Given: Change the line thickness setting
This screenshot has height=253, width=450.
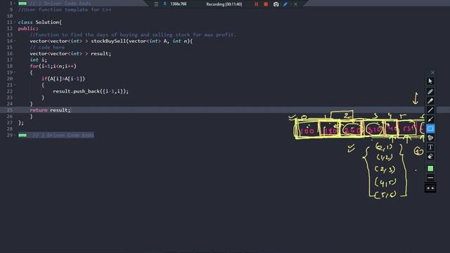Looking at the screenshot, I should 430,178.
